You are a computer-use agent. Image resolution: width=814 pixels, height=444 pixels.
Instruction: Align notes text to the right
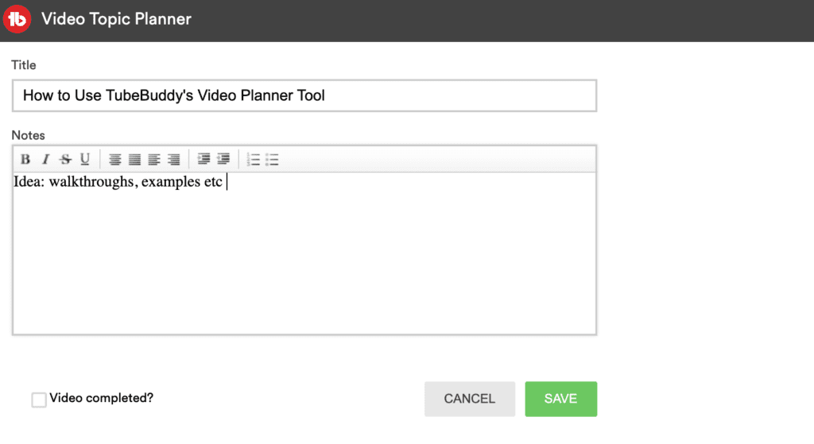tap(173, 160)
